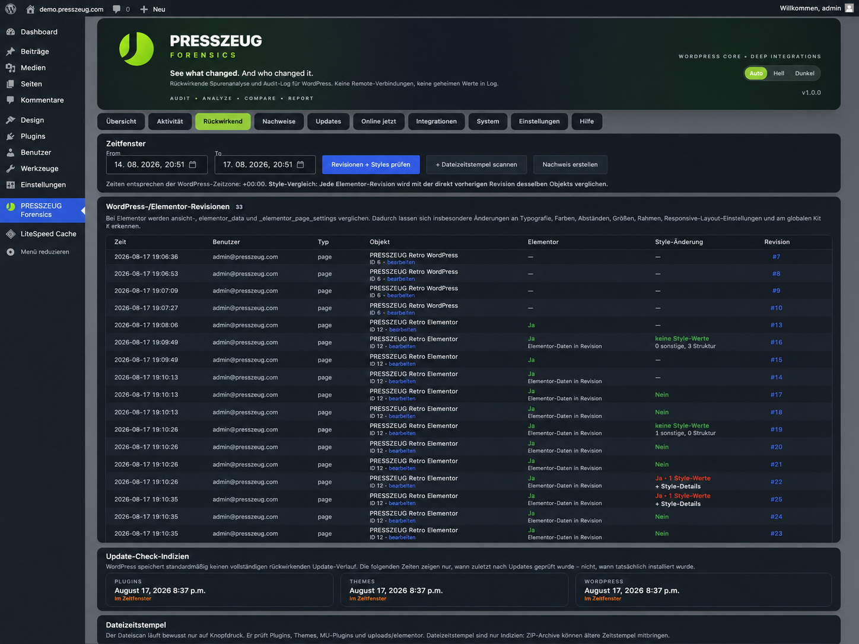Open the Einstellungen tab in plugin

pos(539,122)
